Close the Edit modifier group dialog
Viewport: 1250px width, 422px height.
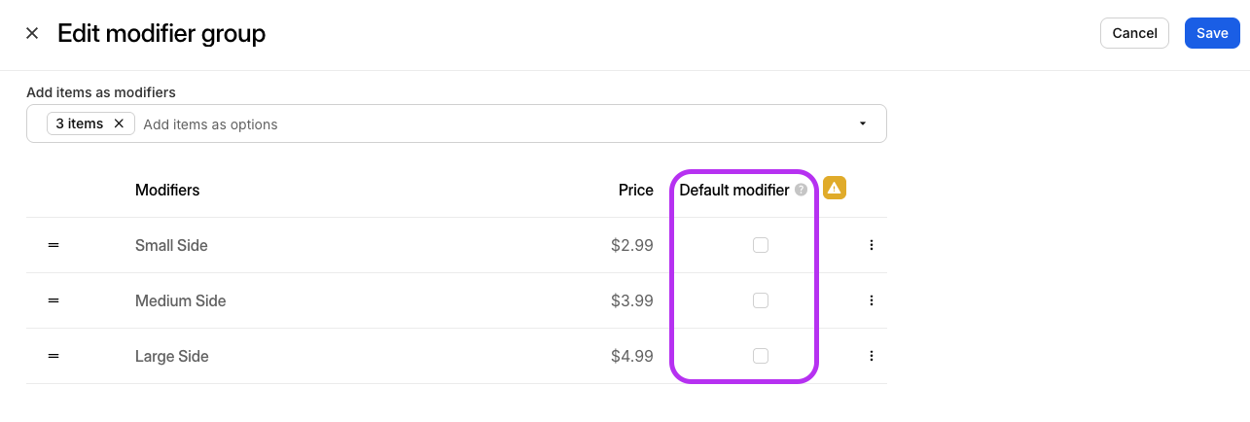click(32, 33)
